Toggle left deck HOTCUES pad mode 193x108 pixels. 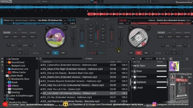[7, 33]
